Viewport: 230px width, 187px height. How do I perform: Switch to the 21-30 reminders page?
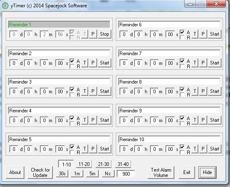[x=103, y=164]
